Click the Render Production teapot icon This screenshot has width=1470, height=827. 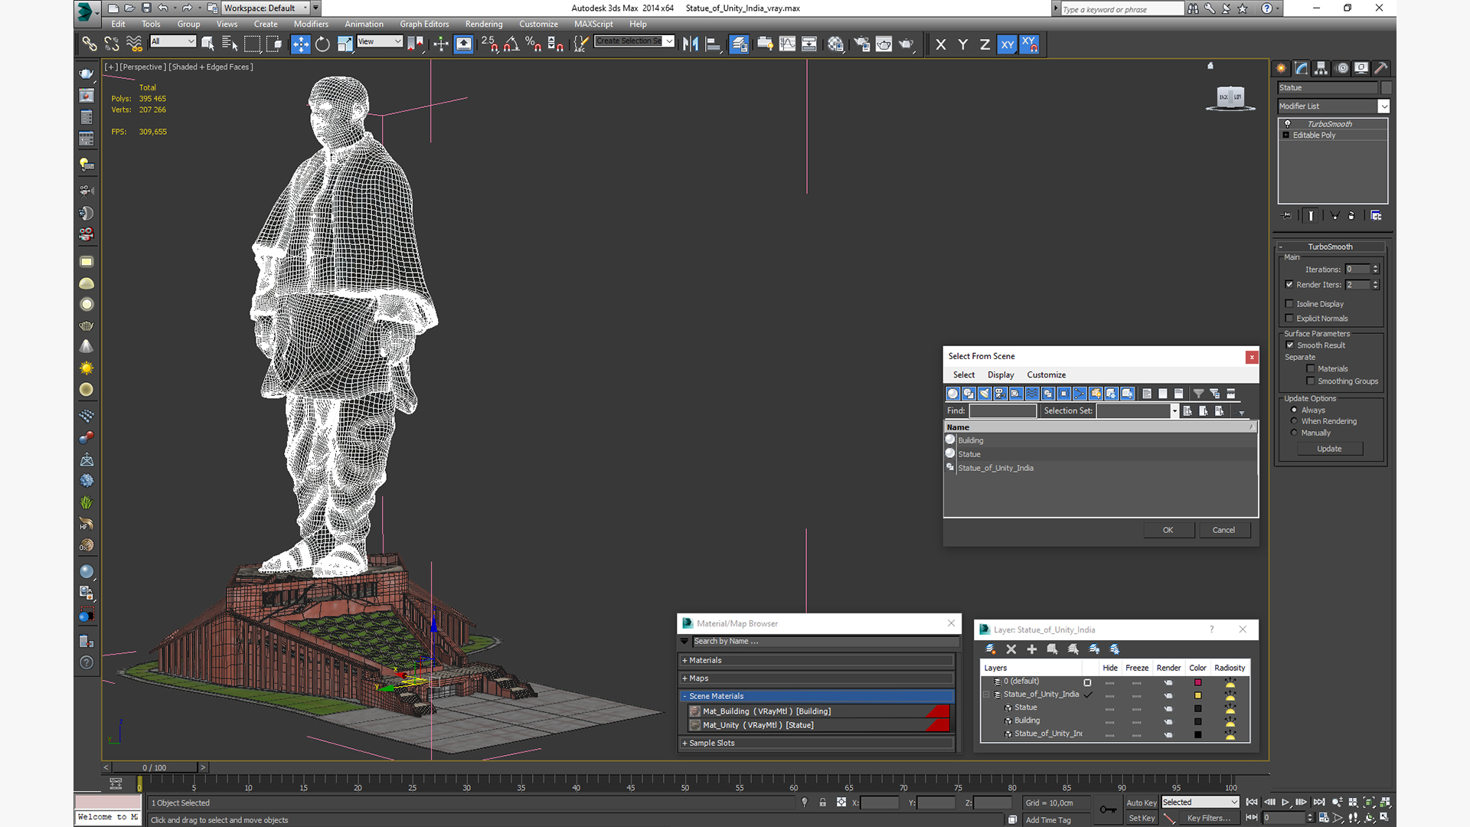(x=906, y=44)
